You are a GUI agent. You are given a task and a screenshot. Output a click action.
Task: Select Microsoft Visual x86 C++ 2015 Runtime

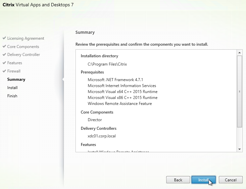click(x=123, y=98)
